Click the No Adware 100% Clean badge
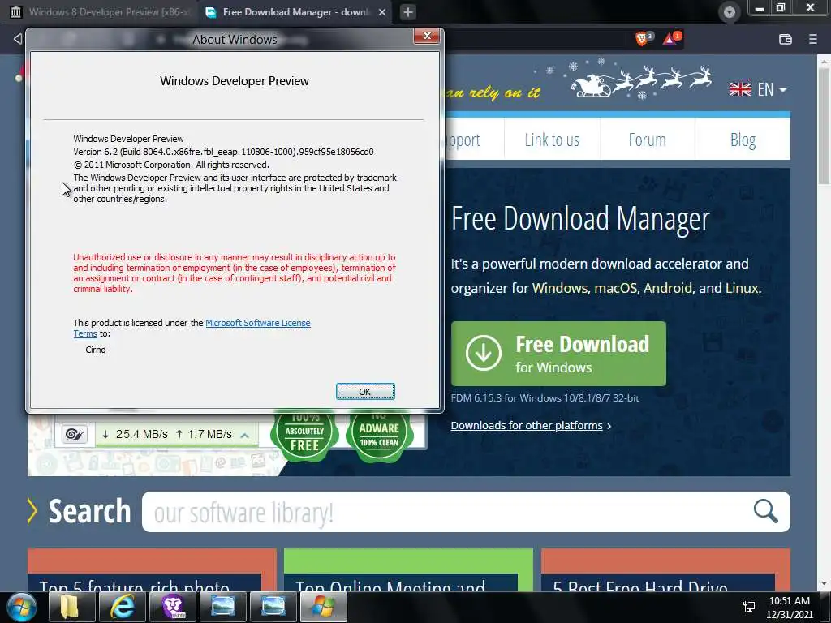Image resolution: width=831 pixels, height=623 pixels. [379, 436]
